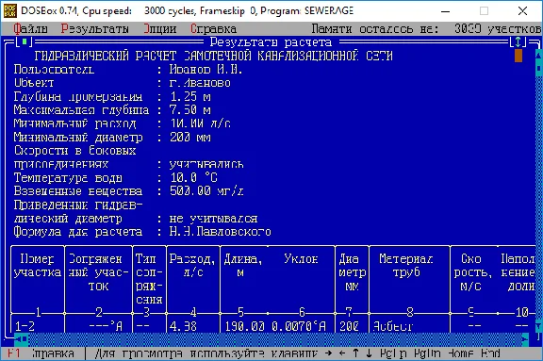Click maximum depth value 7.50 м
Image resolution: width=543 pixels, height=361 pixels.
190,109
